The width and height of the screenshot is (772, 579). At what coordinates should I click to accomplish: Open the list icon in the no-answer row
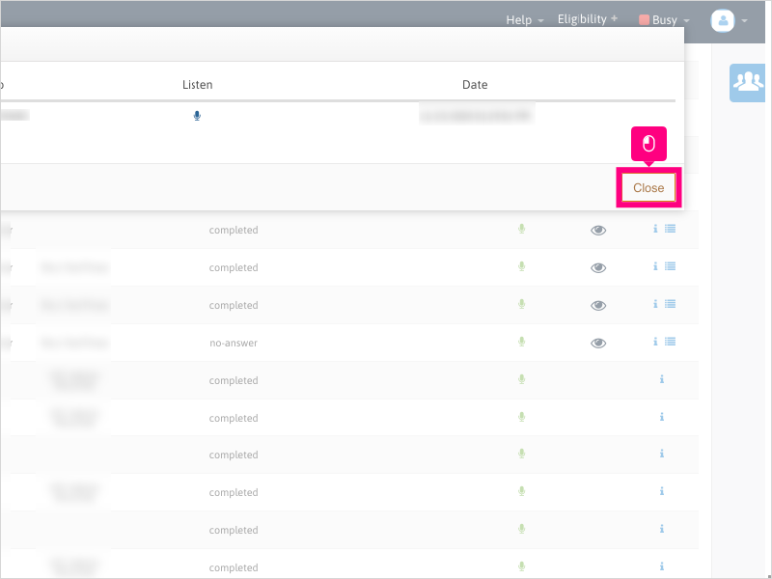670,342
